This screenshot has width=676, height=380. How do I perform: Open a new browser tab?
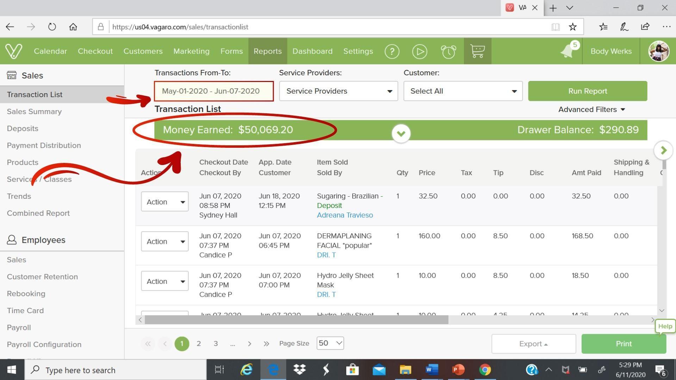553,8
